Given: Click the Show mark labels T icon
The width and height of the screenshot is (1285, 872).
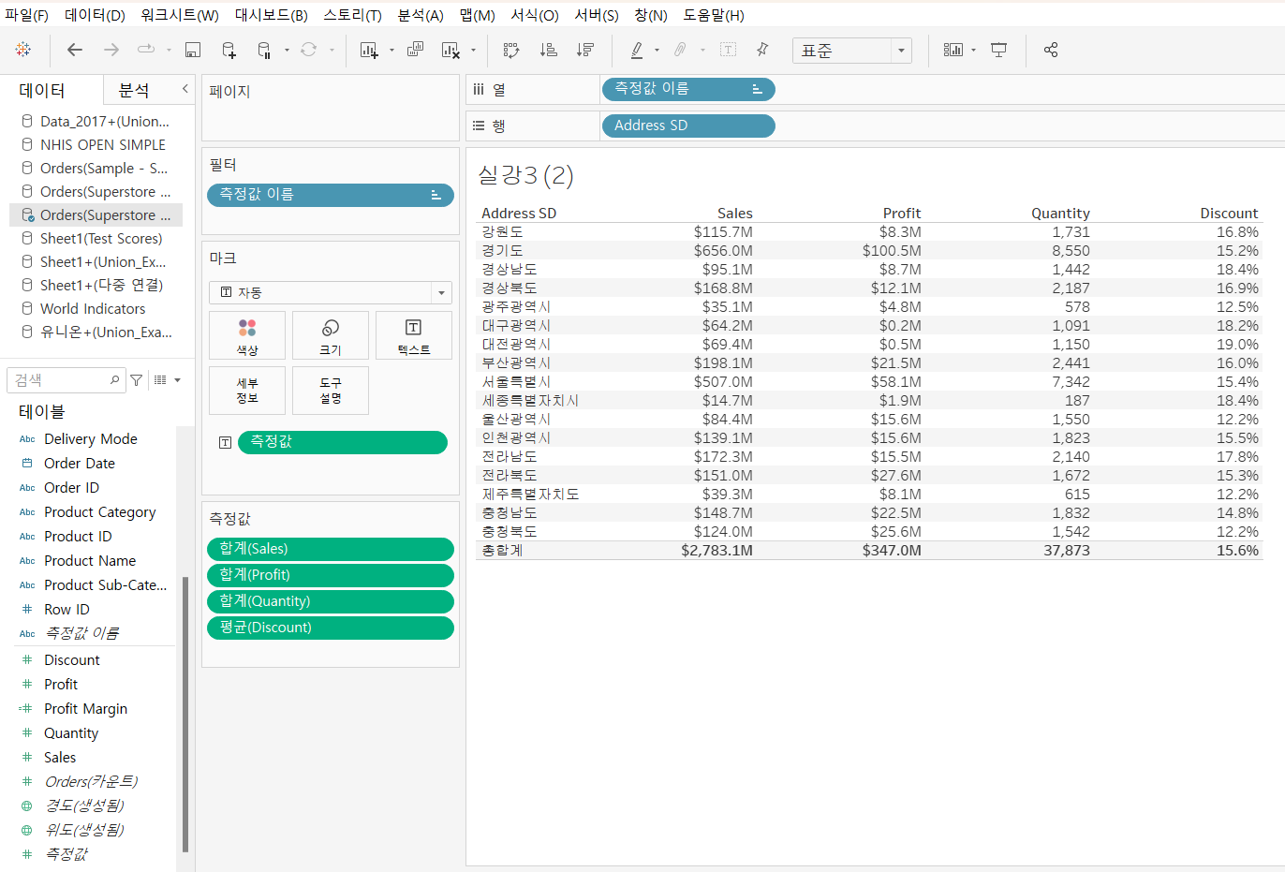Looking at the screenshot, I should (x=728, y=50).
